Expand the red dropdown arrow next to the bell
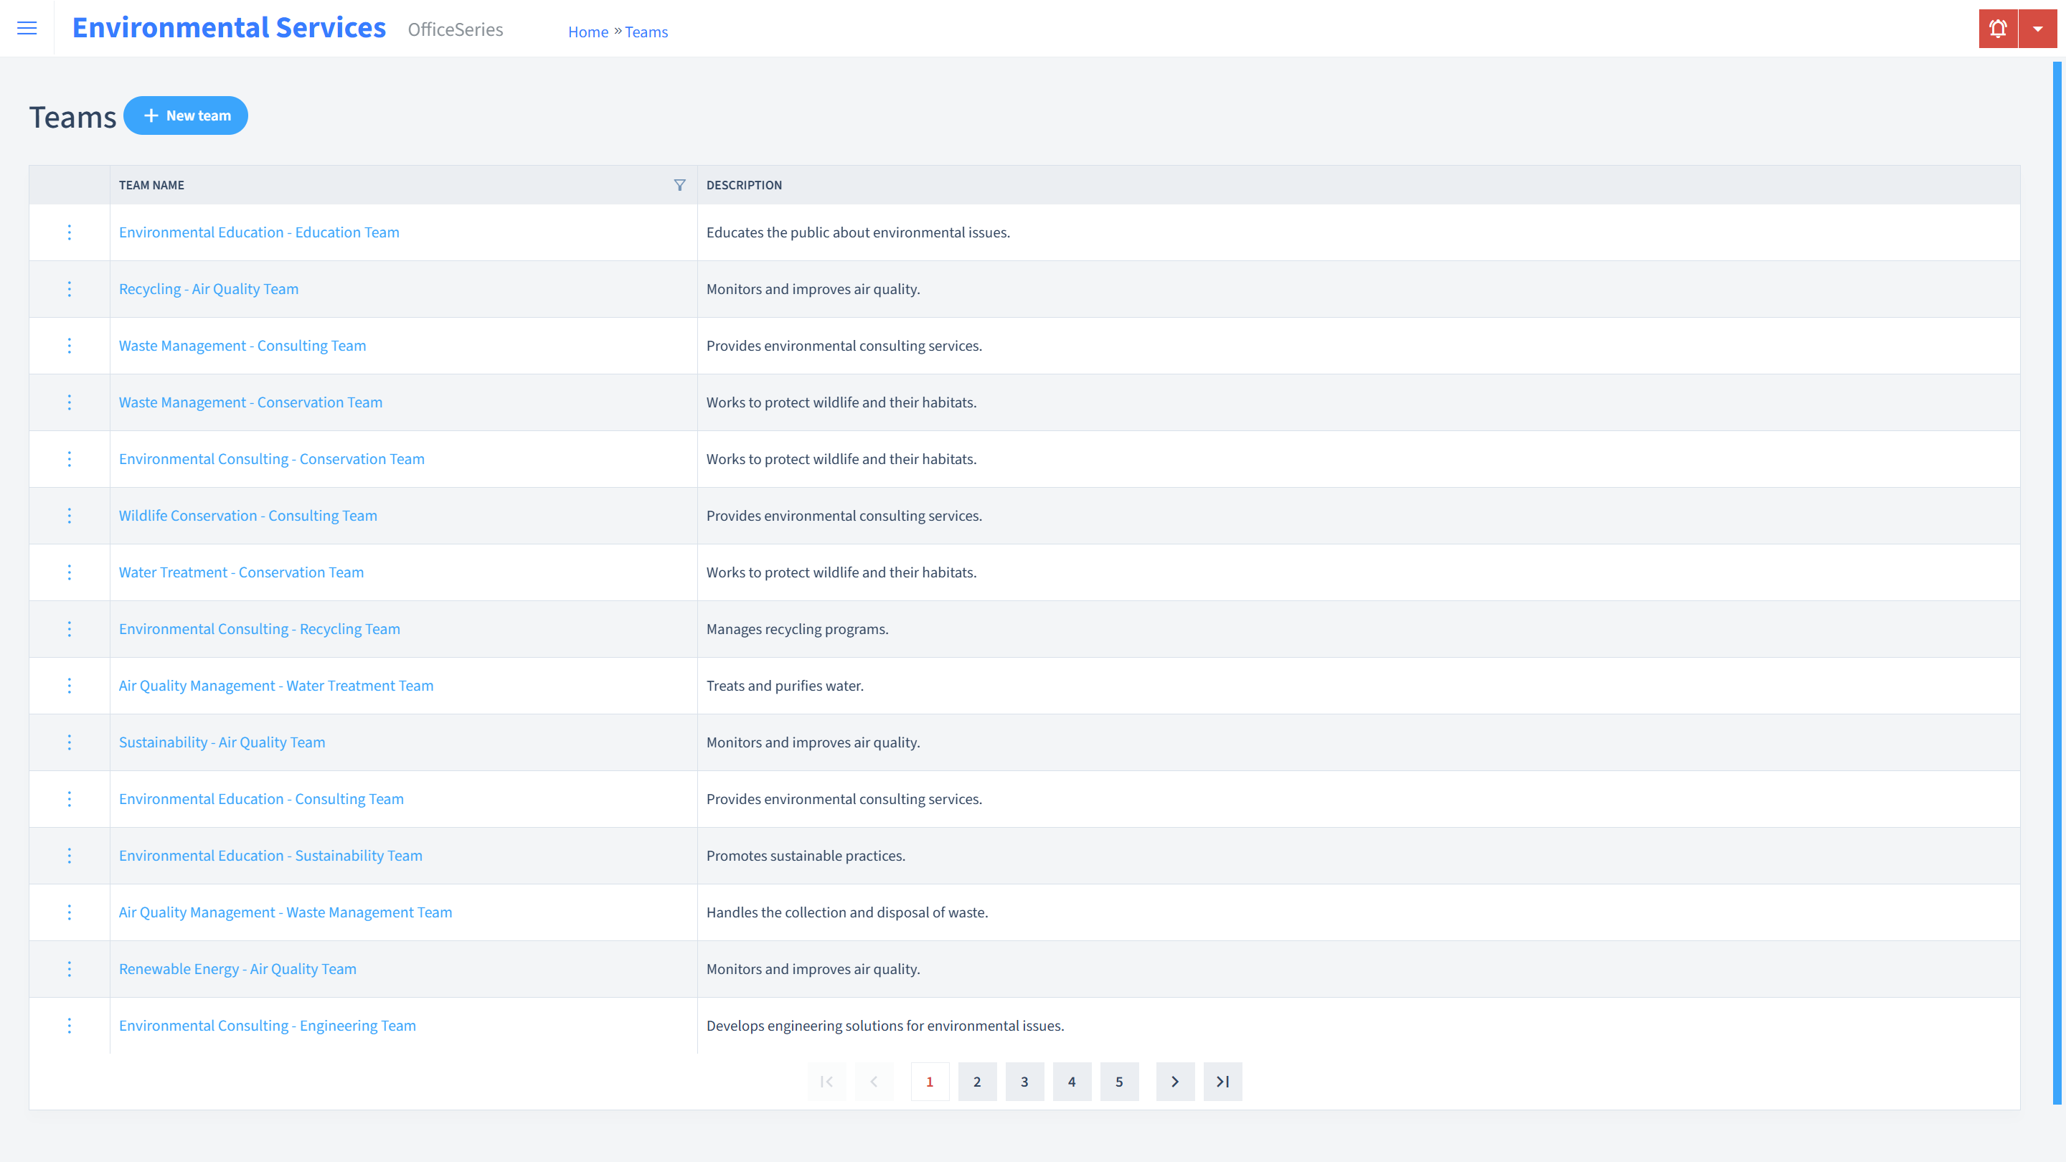Screen dimensions: 2066x1162 pyautogui.click(x=2038, y=29)
